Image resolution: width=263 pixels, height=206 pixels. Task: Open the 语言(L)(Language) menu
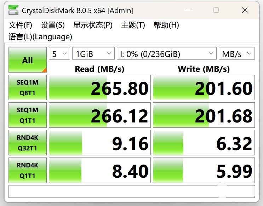(40, 37)
